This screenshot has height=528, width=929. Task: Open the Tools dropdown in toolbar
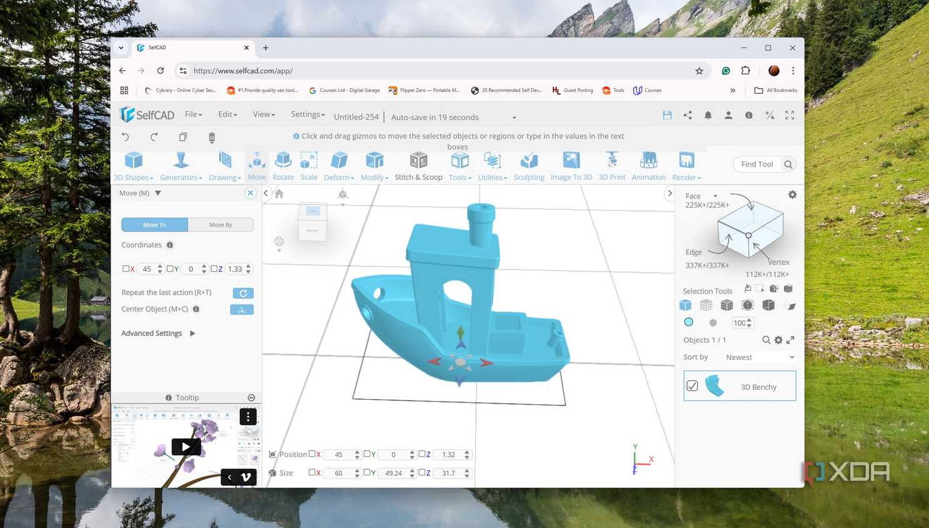(x=460, y=166)
